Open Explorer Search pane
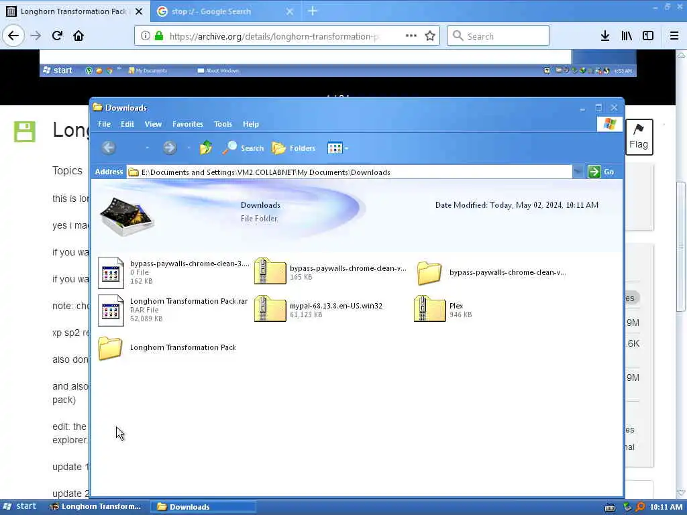The height and width of the screenshot is (515, 687). (243, 148)
